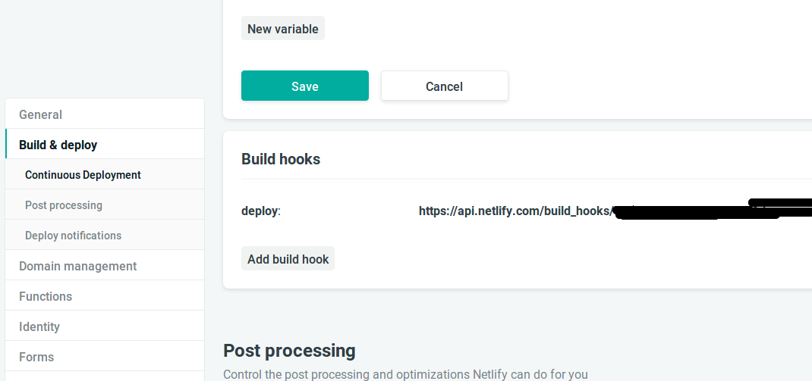The height and width of the screenshot is (381, 812).
Task: Click the post processing description text
Action: click(x=405, y=374)
